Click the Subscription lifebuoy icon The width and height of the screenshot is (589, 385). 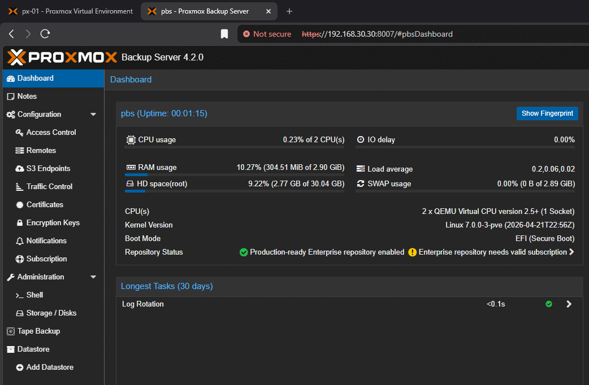click(x=20, y=259)
